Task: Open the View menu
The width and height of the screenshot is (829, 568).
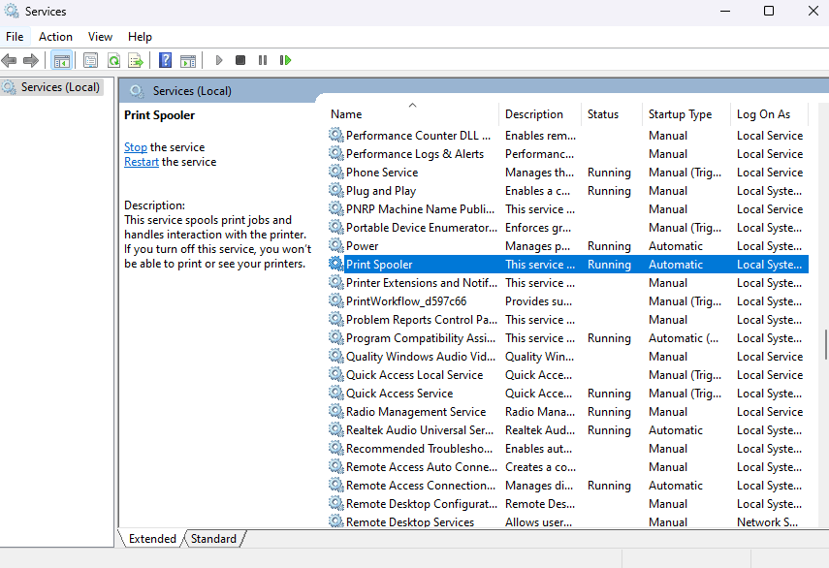Action: pyautogui.click(x=100, y=37)
